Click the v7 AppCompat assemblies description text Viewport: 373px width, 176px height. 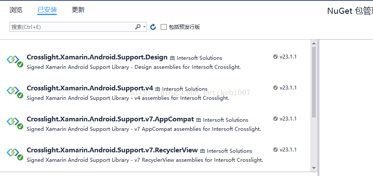pos(144,129)
